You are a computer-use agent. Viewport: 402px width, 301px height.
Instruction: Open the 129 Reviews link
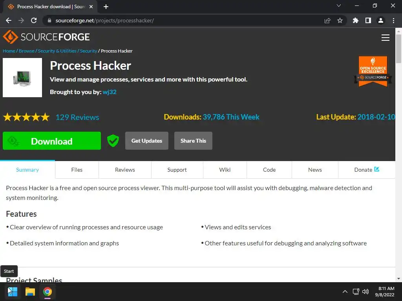pyautogui.click(x=77, y=117)
